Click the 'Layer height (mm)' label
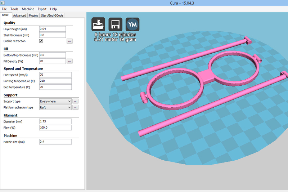Image resolution: width=288 pixels, height=192 pixels. pyautogui.click(x=15, y=29)
